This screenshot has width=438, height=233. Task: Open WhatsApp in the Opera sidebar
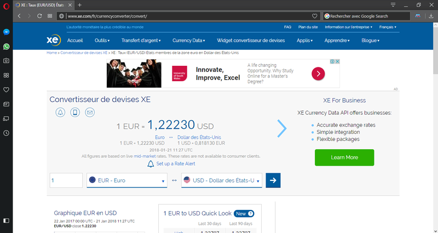6,47
